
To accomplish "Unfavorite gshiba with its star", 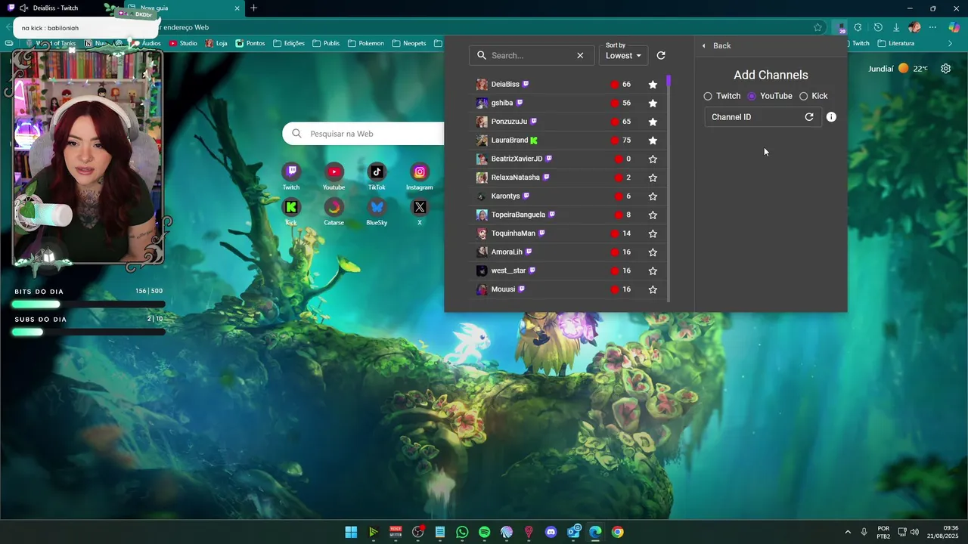I will tap(653, 103).
